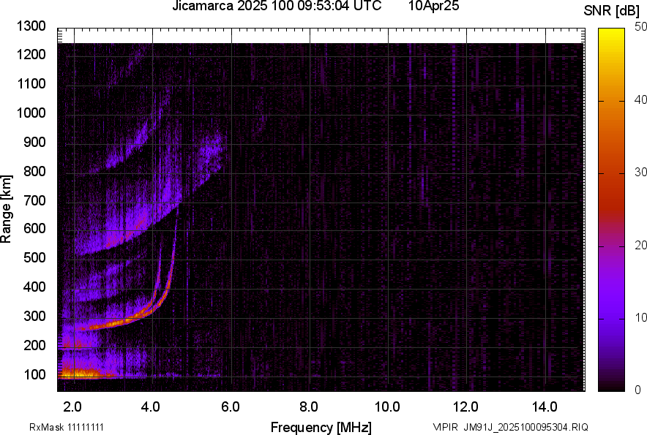Click the second-hop echo band near 600 km
The width and height of the screenshot is (647, 435).
128,235
